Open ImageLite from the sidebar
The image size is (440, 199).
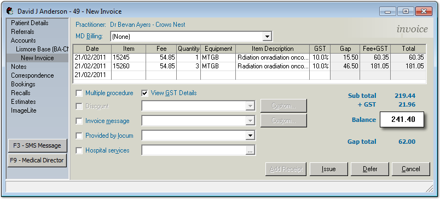[24, 110]
